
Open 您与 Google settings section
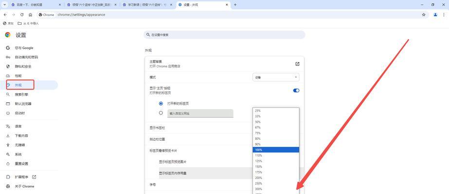[x=29, y=48]
